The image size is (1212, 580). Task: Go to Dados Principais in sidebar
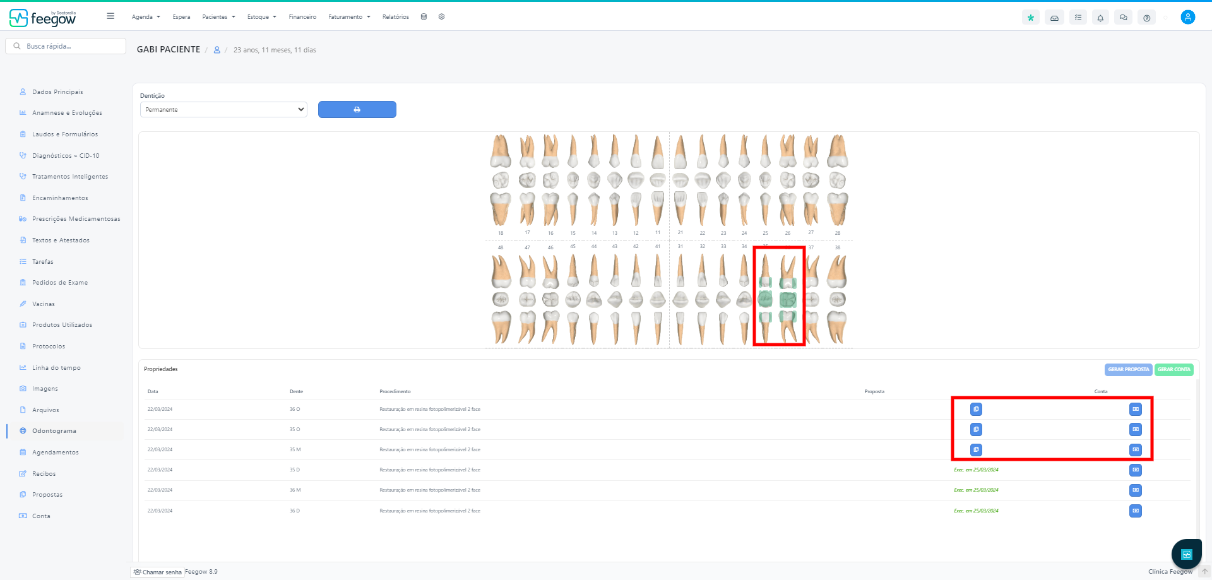[57, 92]
